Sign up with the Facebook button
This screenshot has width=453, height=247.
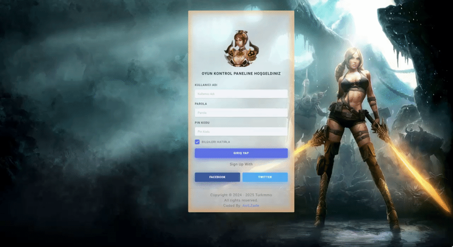[217, 177]
